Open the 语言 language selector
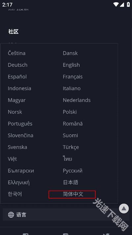Viewport: 132px width, 235px height. click(66, 215)
